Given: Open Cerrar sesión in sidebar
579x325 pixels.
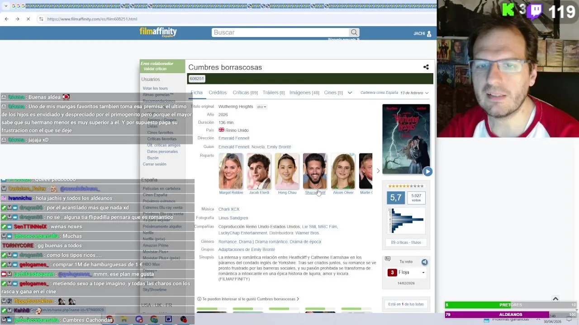Looking at the screenshot, I should coord(154,164).
